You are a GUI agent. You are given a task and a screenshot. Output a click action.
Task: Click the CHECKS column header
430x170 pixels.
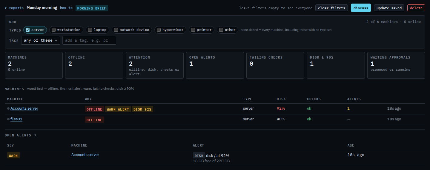314,99
